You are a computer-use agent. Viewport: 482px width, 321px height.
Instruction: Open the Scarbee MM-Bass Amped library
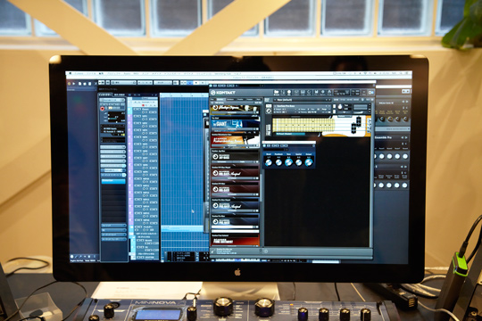click(235, 173)
